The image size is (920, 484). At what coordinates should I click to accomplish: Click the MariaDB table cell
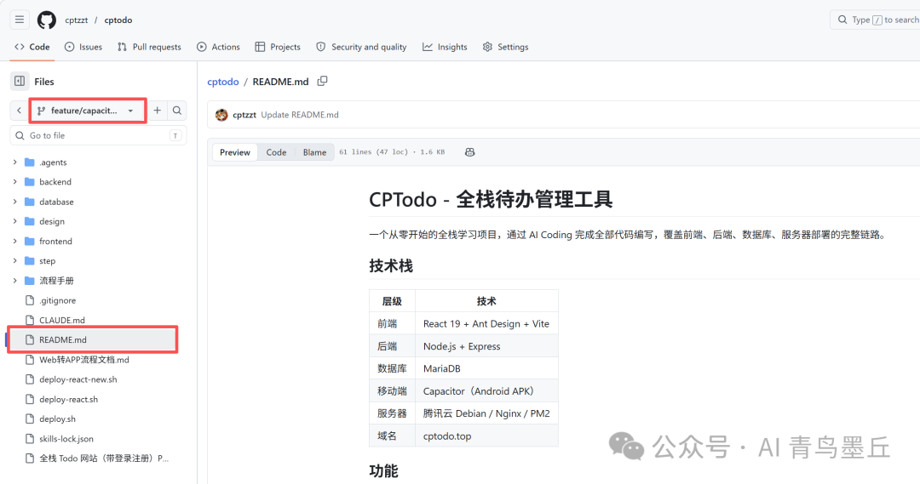(x=486, y=368)
